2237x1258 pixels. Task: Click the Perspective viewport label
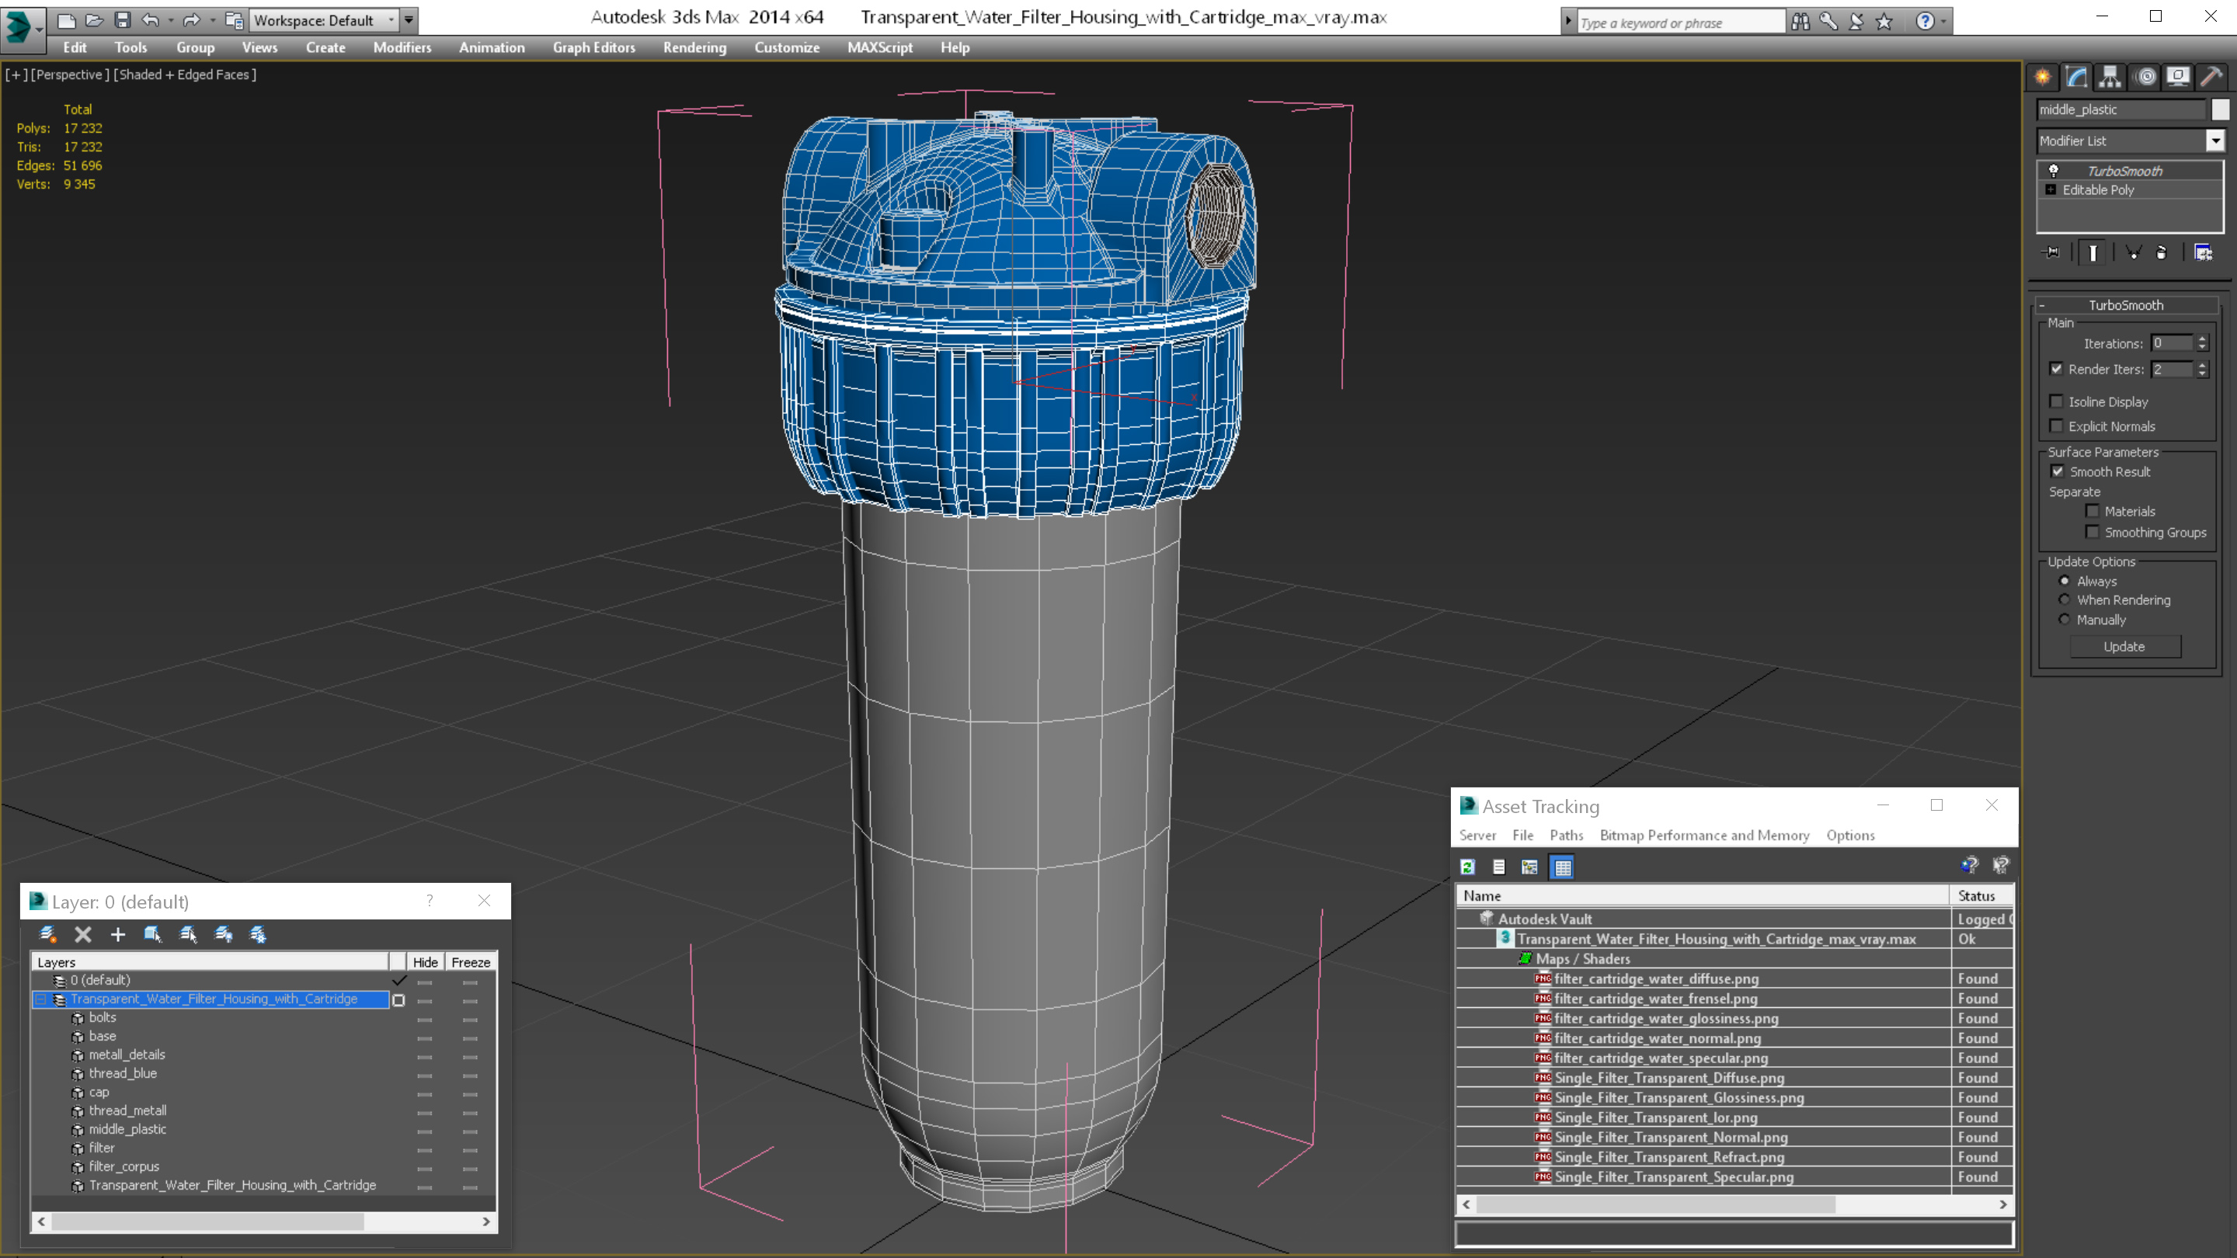point(71,75)
